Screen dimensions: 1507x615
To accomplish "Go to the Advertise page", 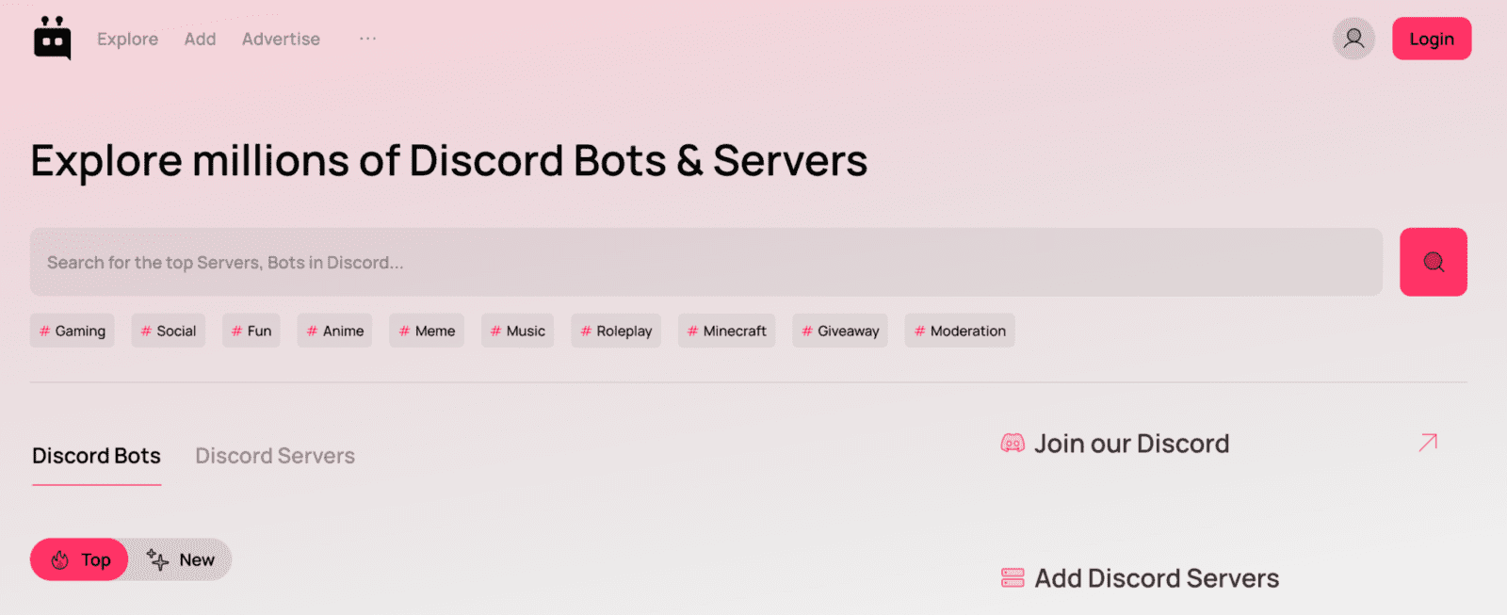I will [x=281, y=39].
